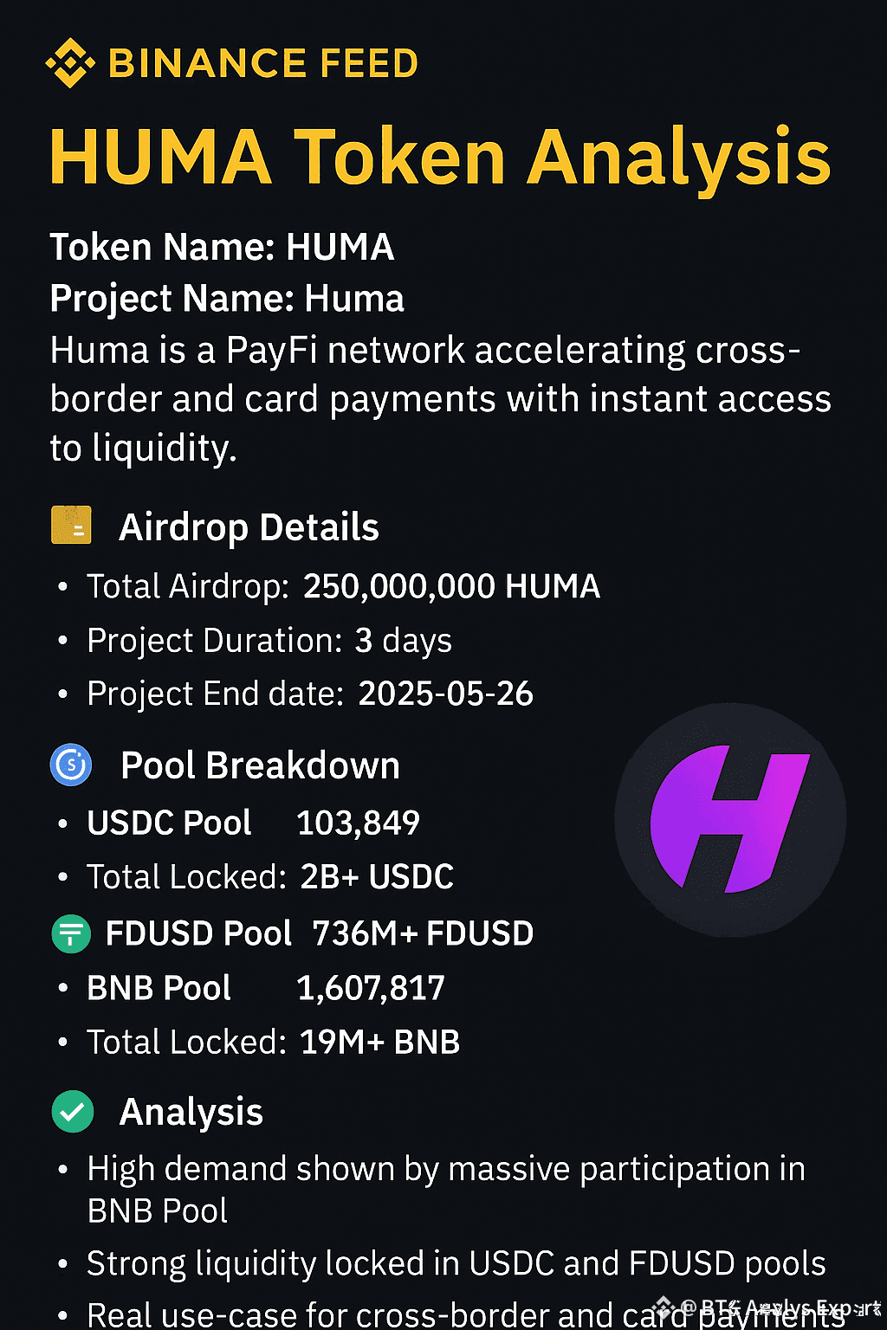Click the green FDUSD Pool icon
This screenshot has height=1330, width=887.
[71, 933]
